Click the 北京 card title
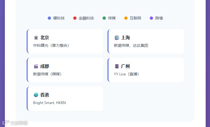Image resolution: width=210 pixels, height=127 pixels. coord(45,38)
